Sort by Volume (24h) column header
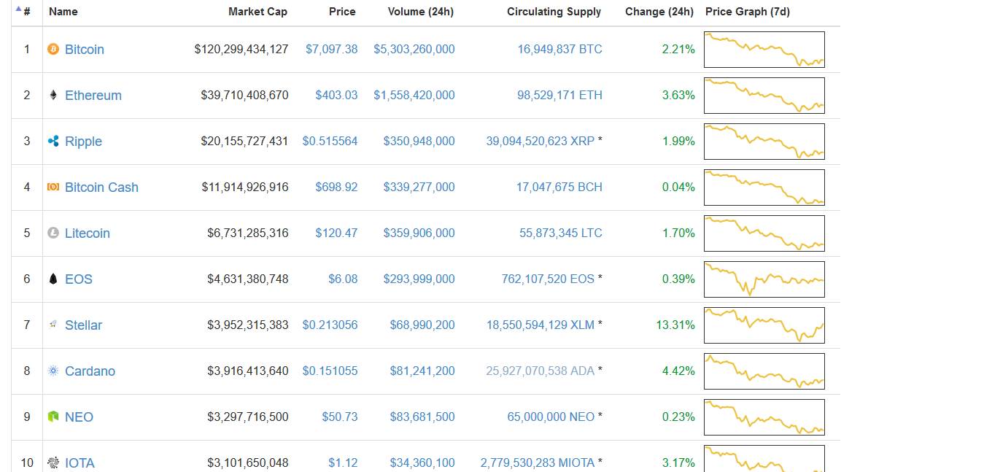 421,12
